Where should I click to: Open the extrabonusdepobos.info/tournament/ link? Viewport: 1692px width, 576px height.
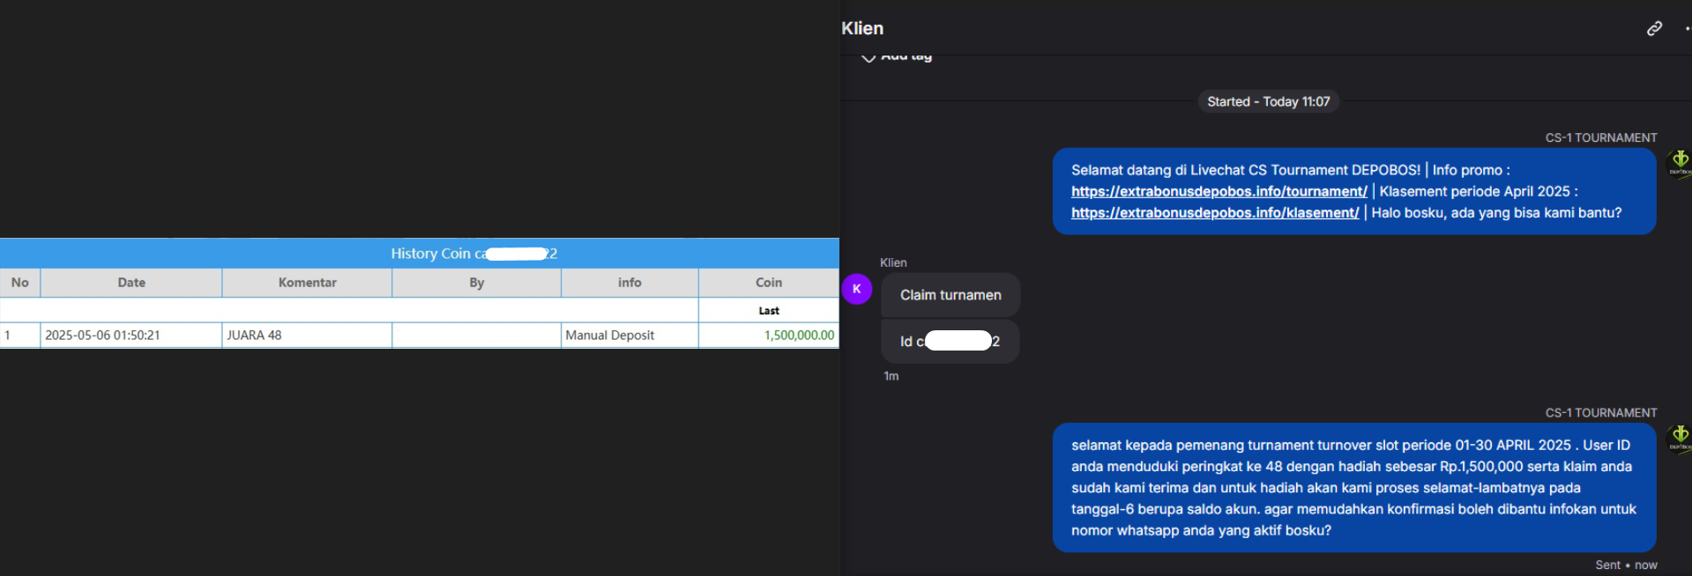pyautogui.click(x=1219, y=191)
